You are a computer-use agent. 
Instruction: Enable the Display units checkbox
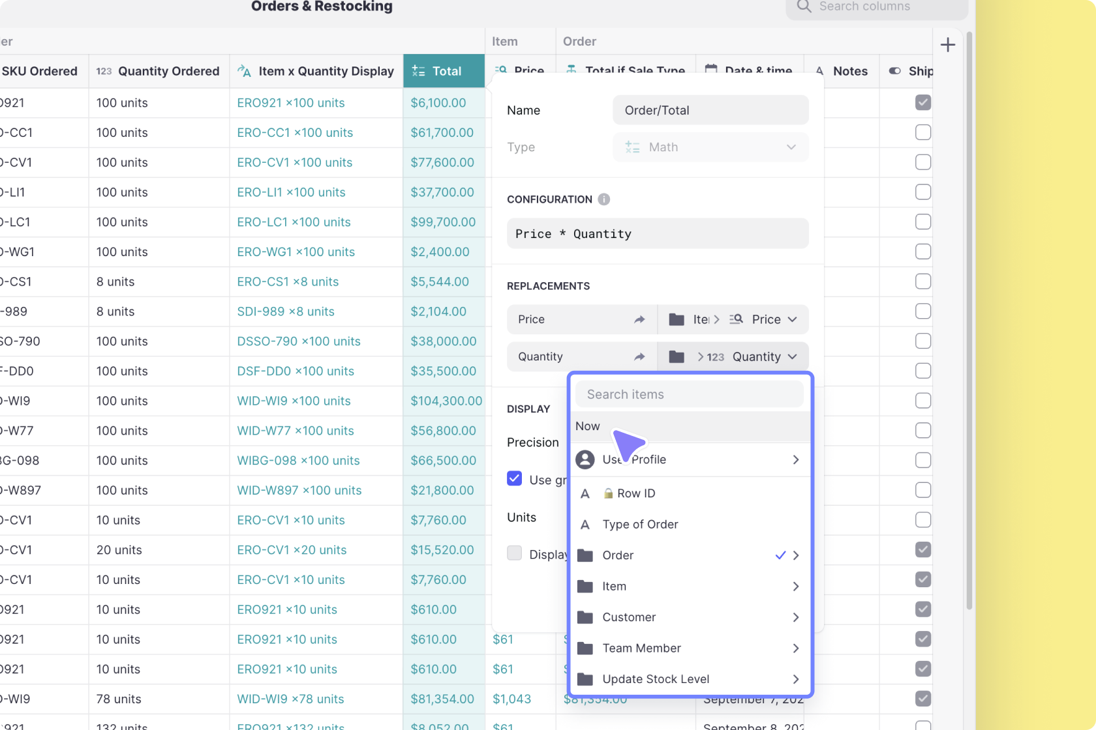515,553
